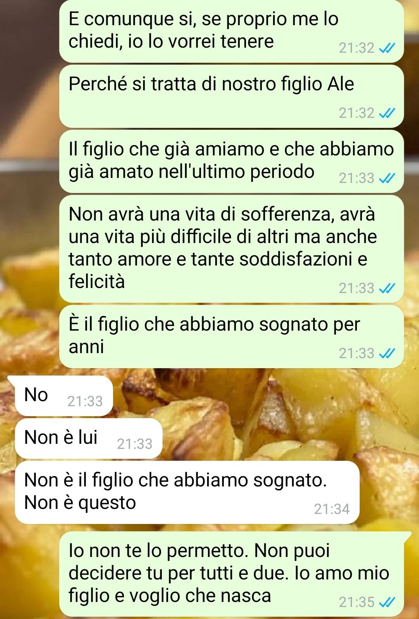Select message 'Non è il figlio che abbiamo sognato'
The width and height of the screenshot is (419, 619).
tap(187, 492)
